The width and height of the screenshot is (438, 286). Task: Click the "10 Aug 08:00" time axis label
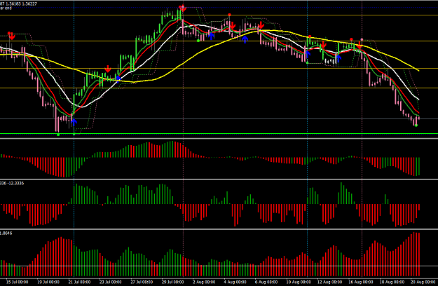tap(298, 282)
